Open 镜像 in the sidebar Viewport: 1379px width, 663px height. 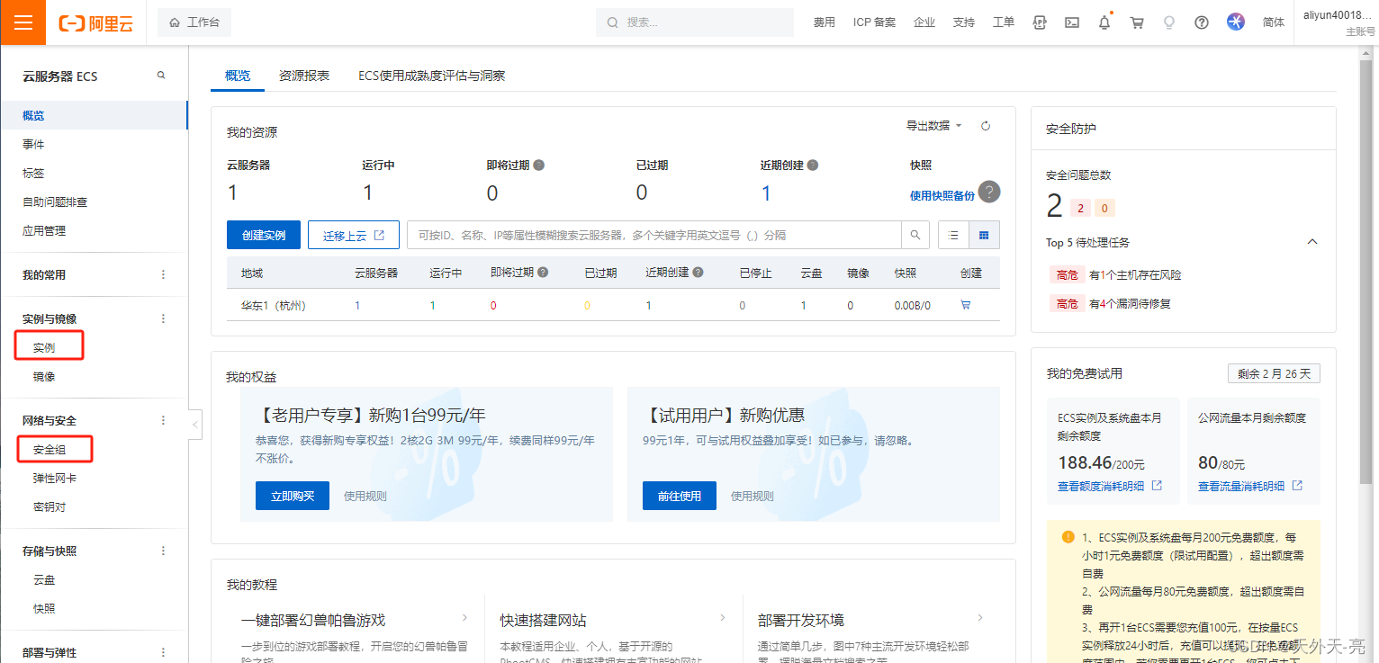pyautogui.click(x=45, y=376)
